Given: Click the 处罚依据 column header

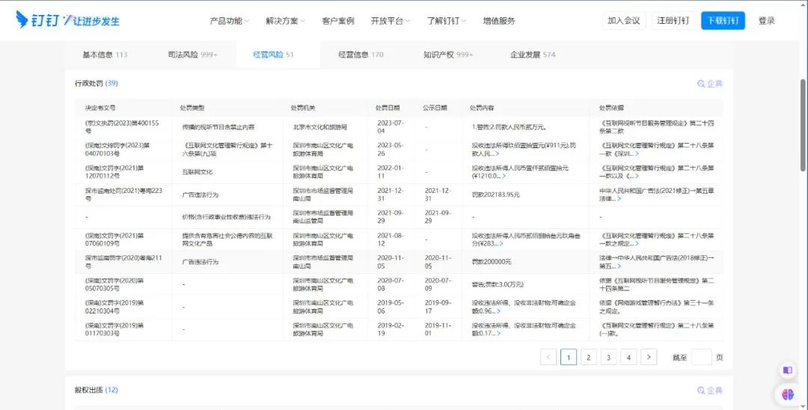Looking at the screenshot, I should [611, 108].
